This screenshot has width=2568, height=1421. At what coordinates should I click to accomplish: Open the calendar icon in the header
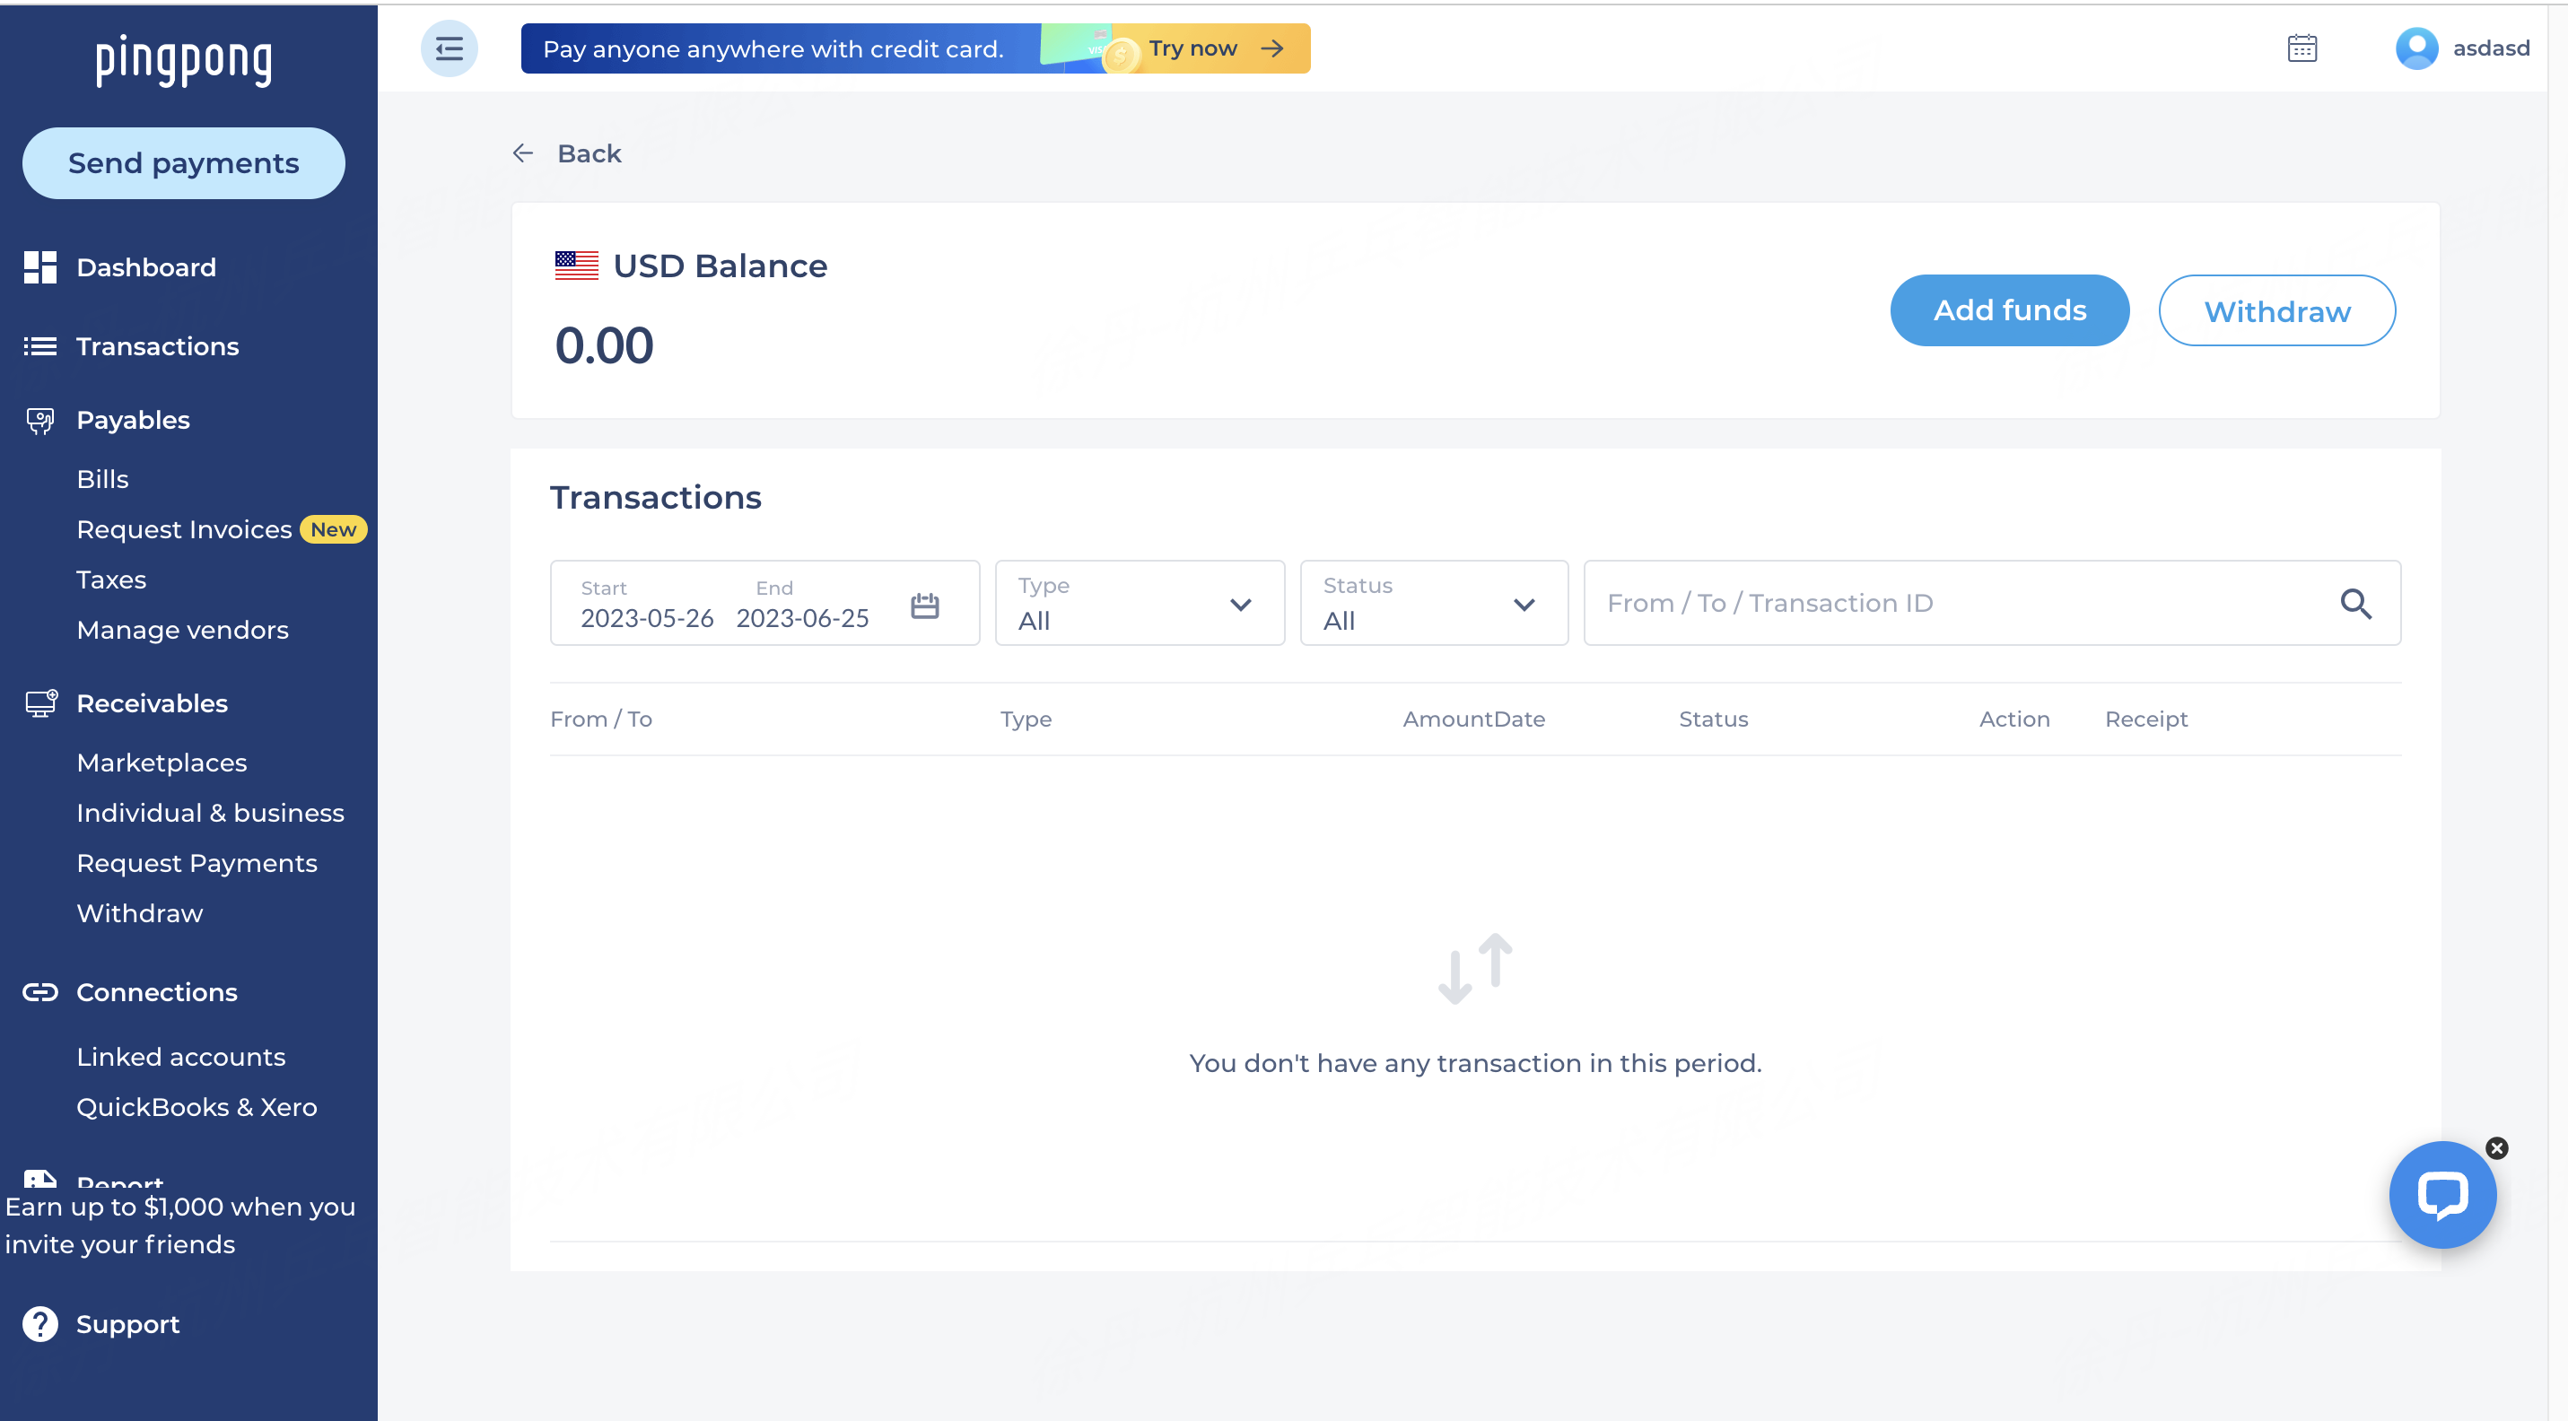(x=2301, y=48)
